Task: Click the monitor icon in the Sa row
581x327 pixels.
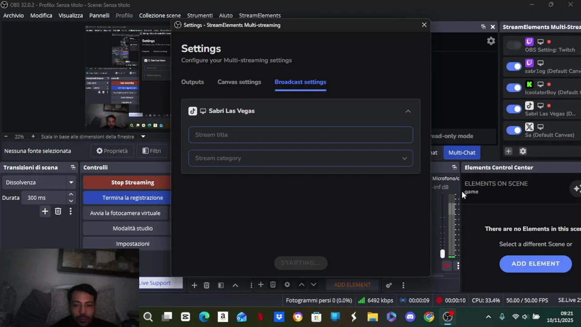Action: pos(540,127)
